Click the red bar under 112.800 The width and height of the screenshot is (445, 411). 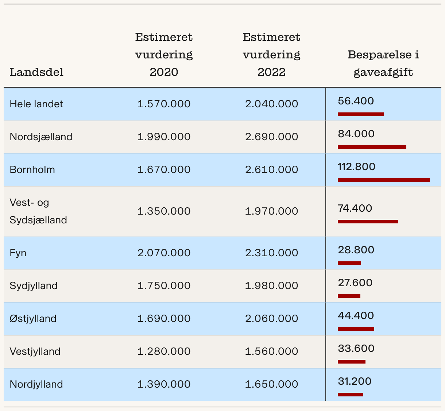tap(384, 180)
